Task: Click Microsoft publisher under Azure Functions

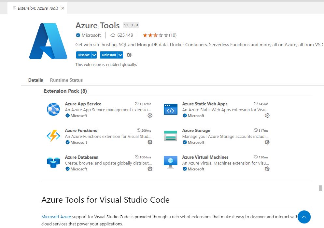Action: (x=79, y=142)
